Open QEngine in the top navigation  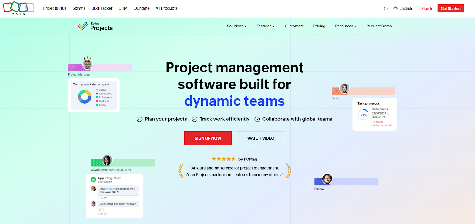point(142,8)
